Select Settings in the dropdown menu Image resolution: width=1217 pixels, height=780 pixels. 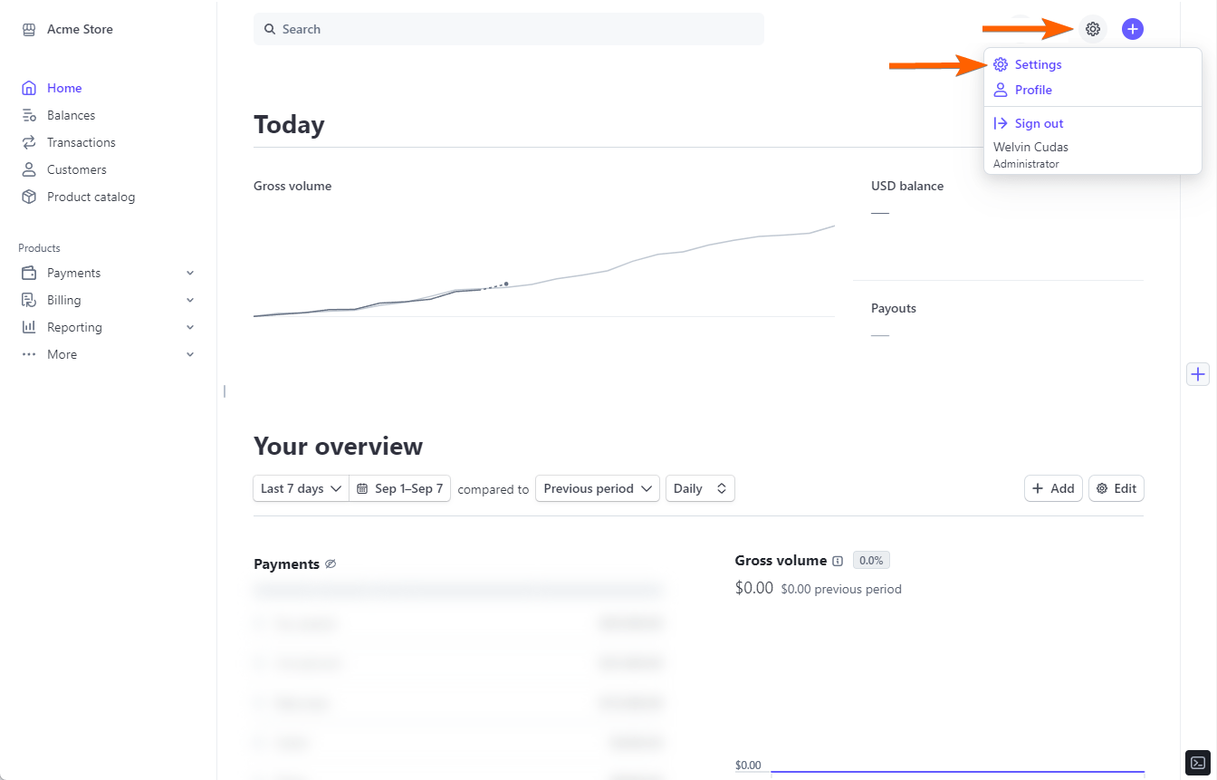pos(1038,64)
